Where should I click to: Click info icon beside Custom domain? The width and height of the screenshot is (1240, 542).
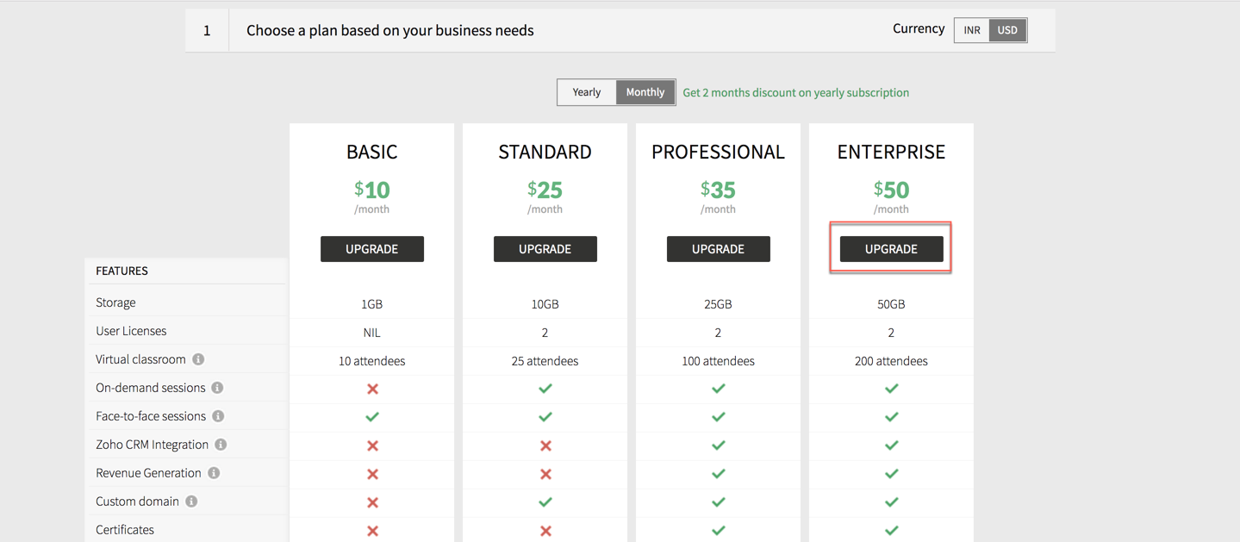pyautogui.click(x=191, y=502)
